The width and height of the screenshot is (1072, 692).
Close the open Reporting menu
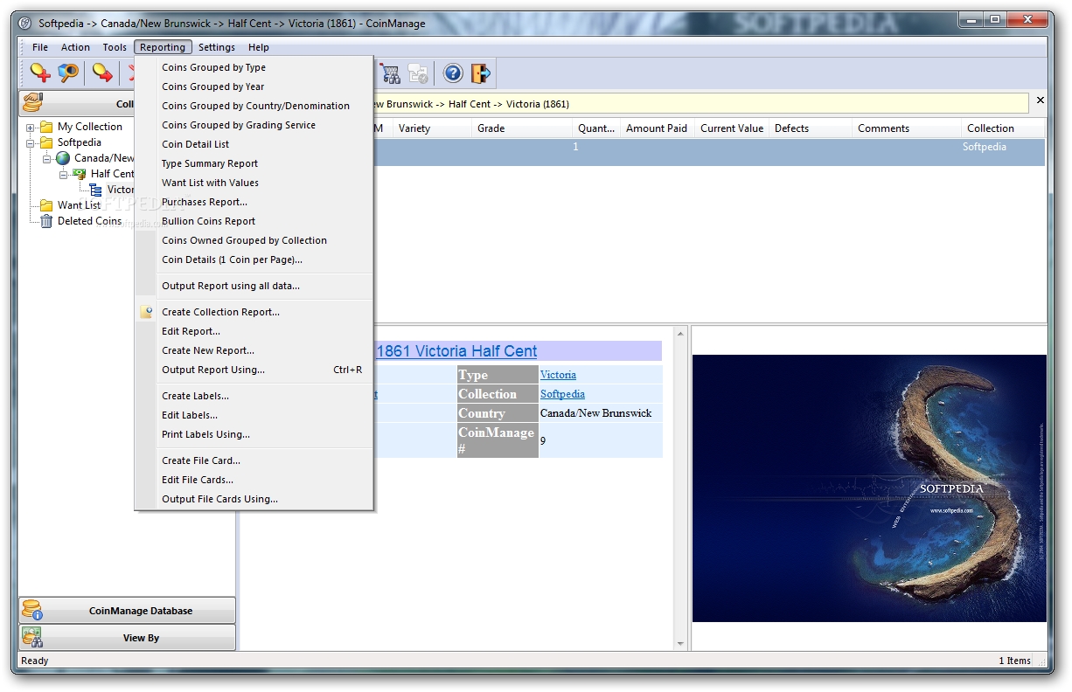click(x=163, y=47)
